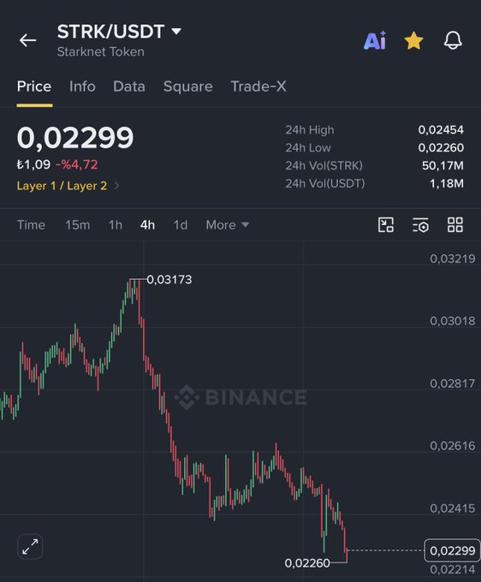Select the Time chart interval
This screenshot has height=582, width=481.
point(31,225)
